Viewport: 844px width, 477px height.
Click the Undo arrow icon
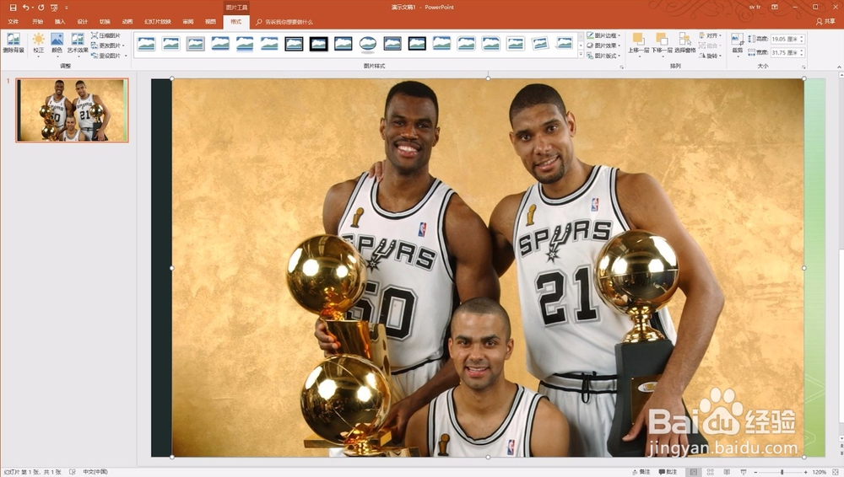[x=25, y=8]
